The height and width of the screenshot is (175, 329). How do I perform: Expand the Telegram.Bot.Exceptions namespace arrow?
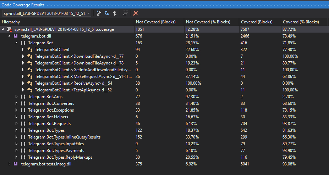point(16,110)
